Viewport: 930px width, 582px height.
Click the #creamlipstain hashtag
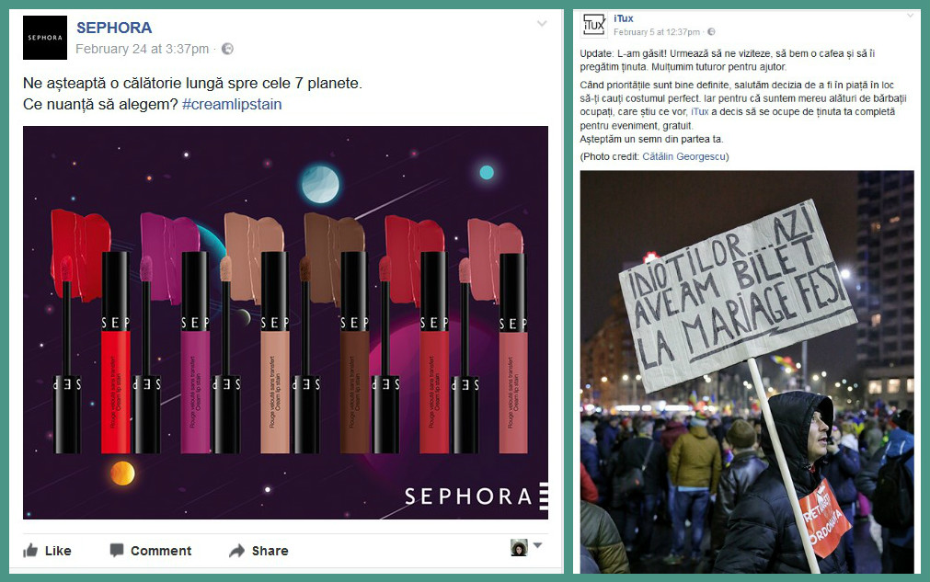click(x=232, y=104)
